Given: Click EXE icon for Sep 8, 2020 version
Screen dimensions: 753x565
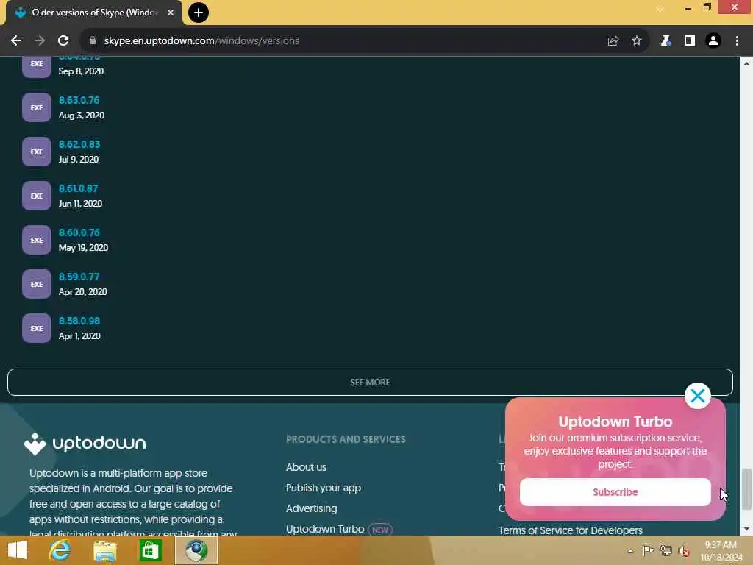Looking at the screenshot, I should tap(37, 66).
